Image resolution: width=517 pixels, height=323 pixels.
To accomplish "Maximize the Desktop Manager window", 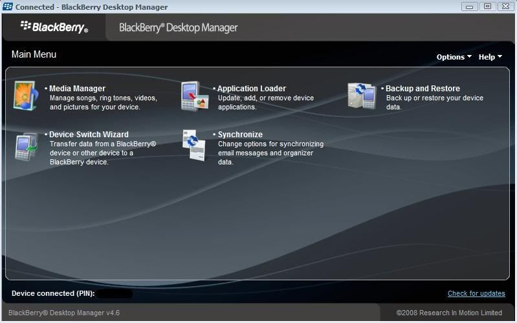I will (x=487, y=6).
